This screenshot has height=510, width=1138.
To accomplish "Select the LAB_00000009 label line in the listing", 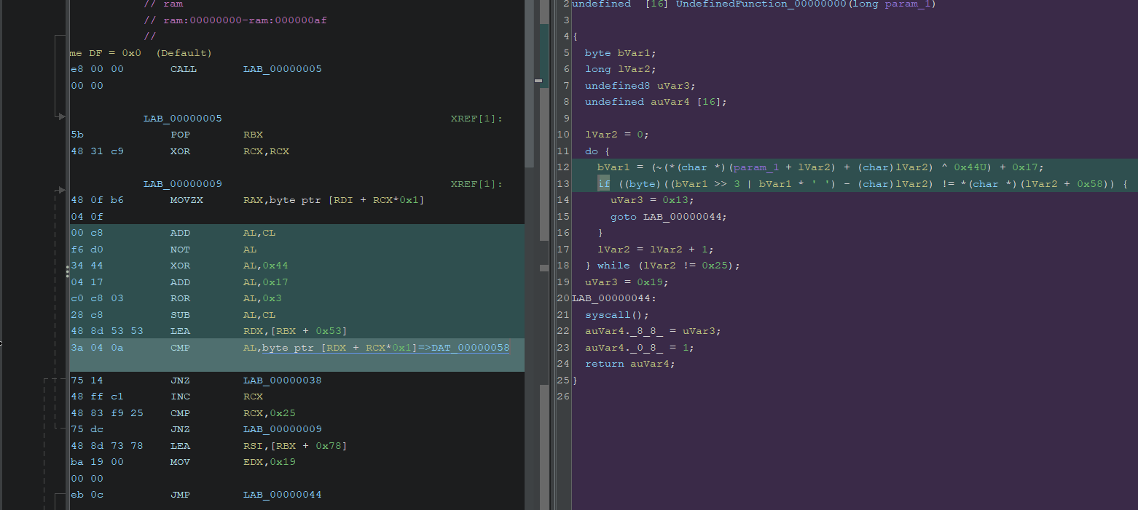I will click(x=183, y=184).
